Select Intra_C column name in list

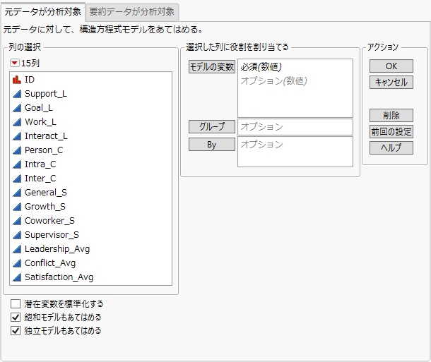click(x=40, y=164)
